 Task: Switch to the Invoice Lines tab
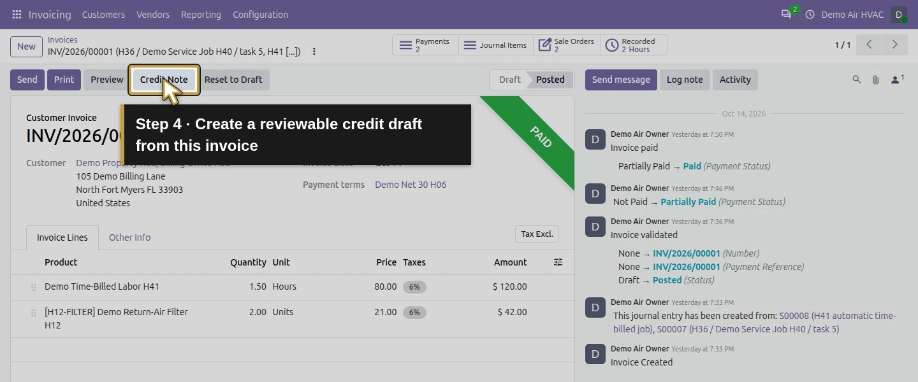tap(62, 237)
